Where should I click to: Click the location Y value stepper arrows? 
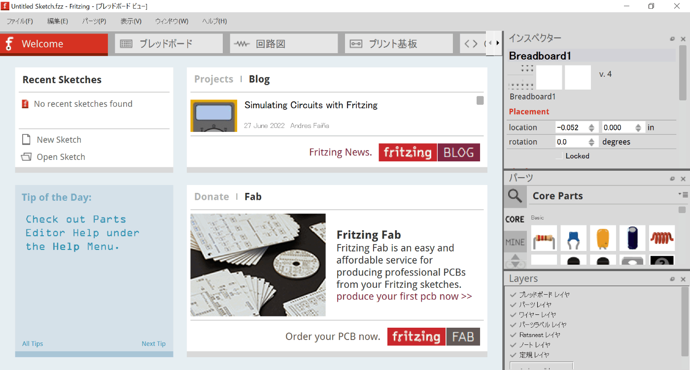click(x=639, y=127)
